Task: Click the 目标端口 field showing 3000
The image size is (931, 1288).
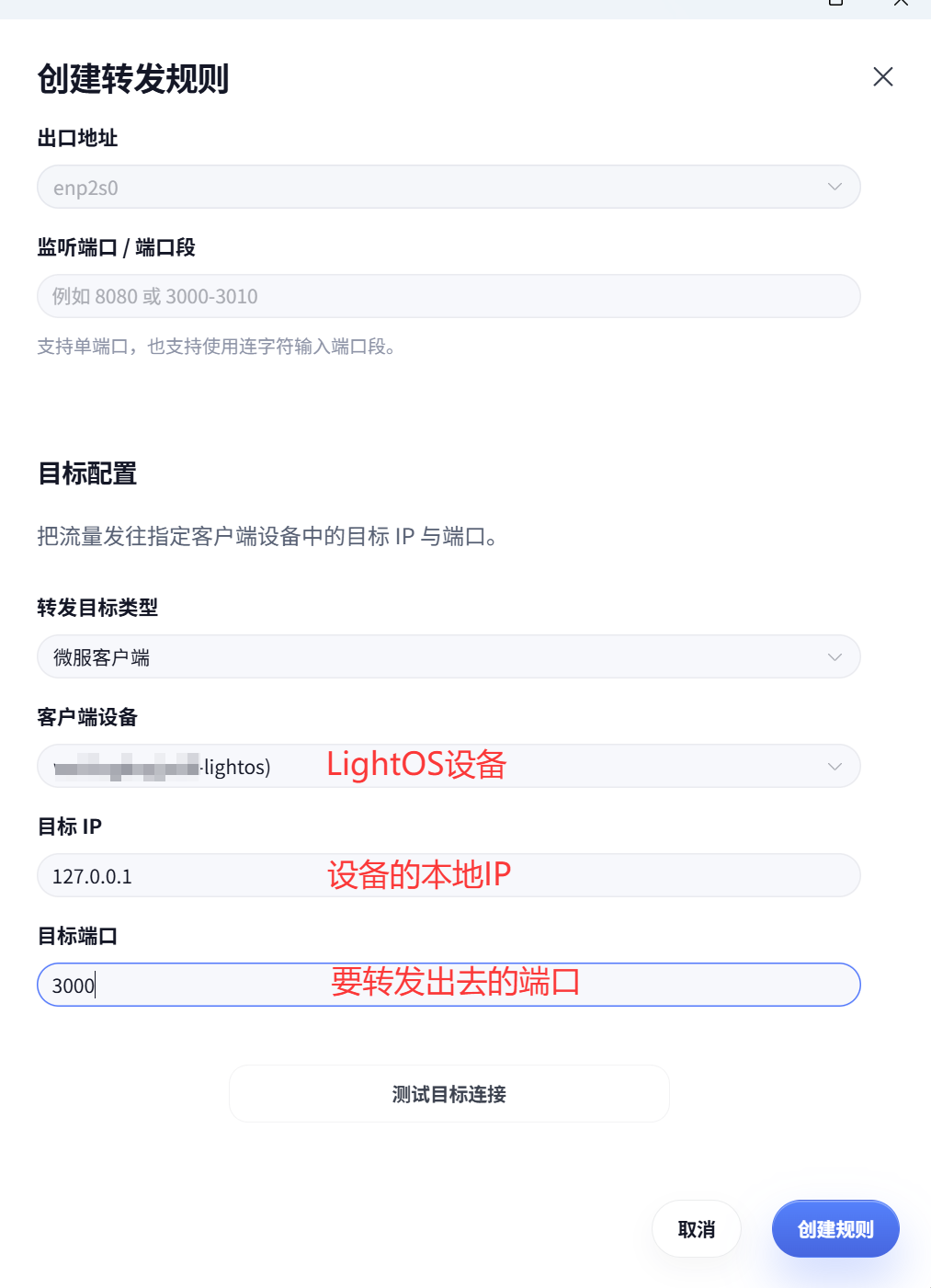Action: [x=448, y=986]
